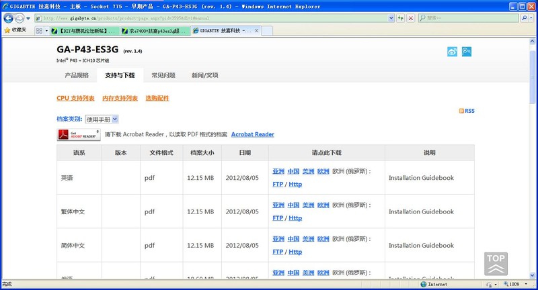538x290 pixels.
Task: Click the Stop loading red X icon
Action: click(x=411, y=18)
